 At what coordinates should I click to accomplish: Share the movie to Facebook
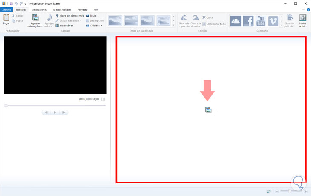pyautogui.click(x=248, y=21)
